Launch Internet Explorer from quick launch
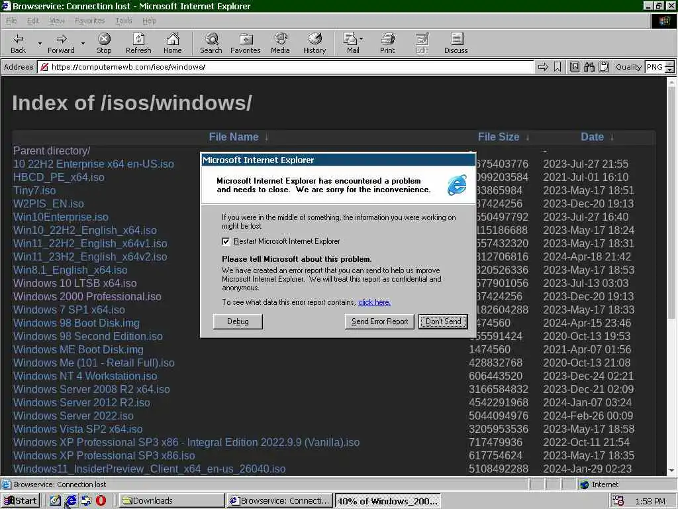 [x=70, y=500]
